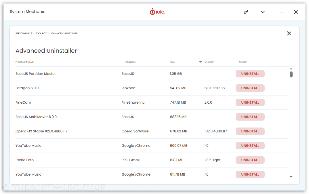Click publisher leokhoa
309x194 pixels.
[129, 88]
